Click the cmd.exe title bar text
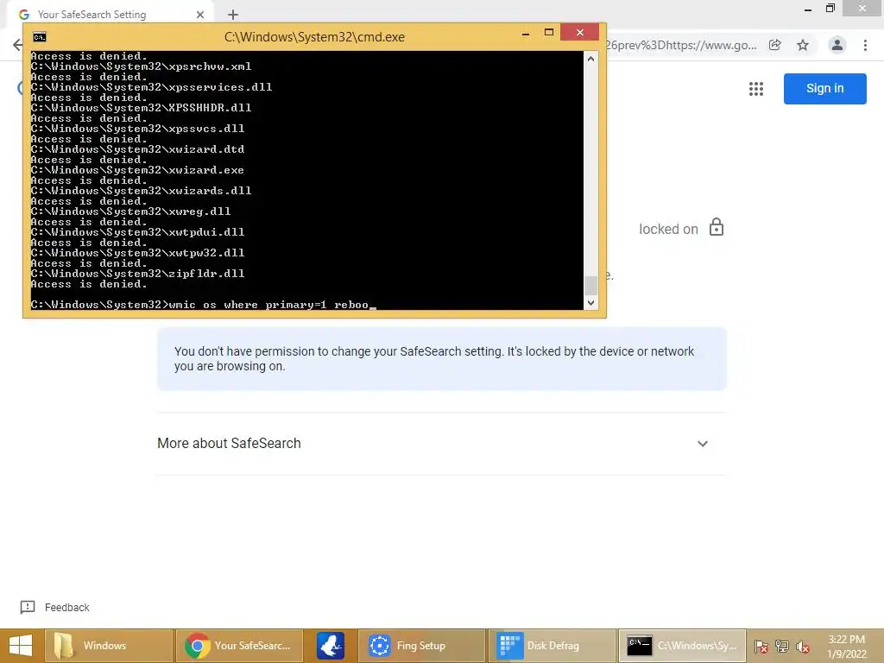Screen dimensions: 884x663 pos(314,37)
